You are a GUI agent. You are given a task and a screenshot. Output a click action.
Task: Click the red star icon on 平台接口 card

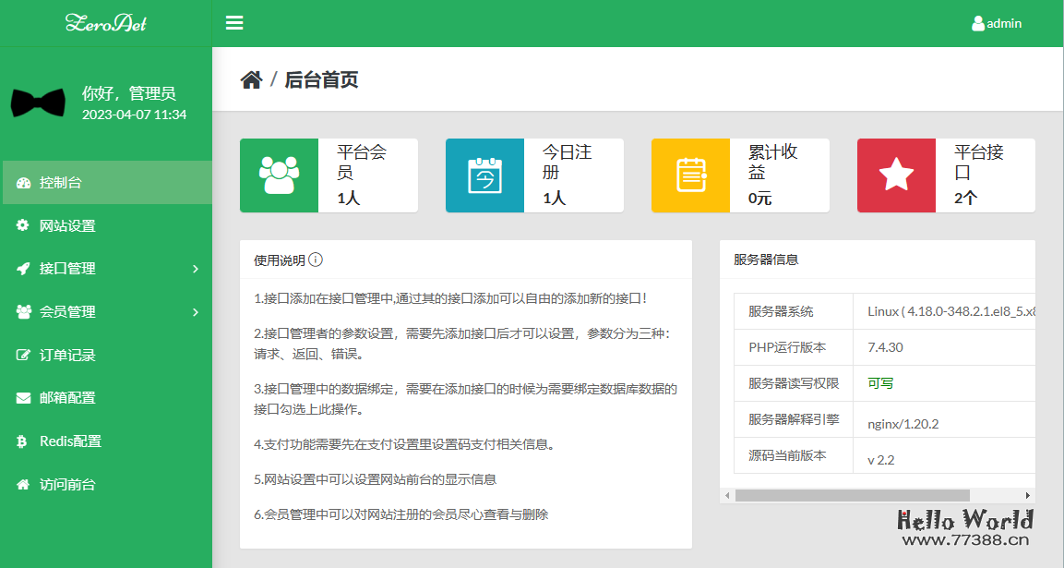pos(896,175)
